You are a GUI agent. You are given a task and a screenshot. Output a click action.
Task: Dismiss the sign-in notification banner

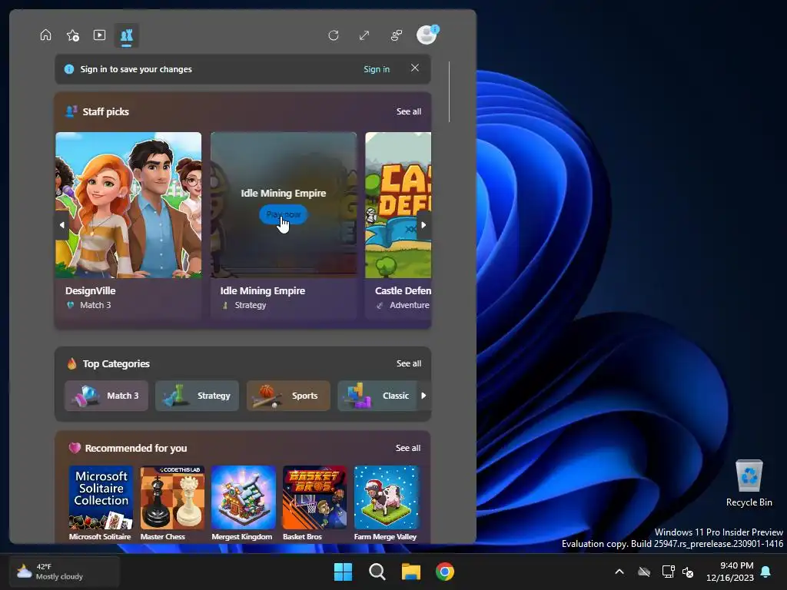(414, 68)
